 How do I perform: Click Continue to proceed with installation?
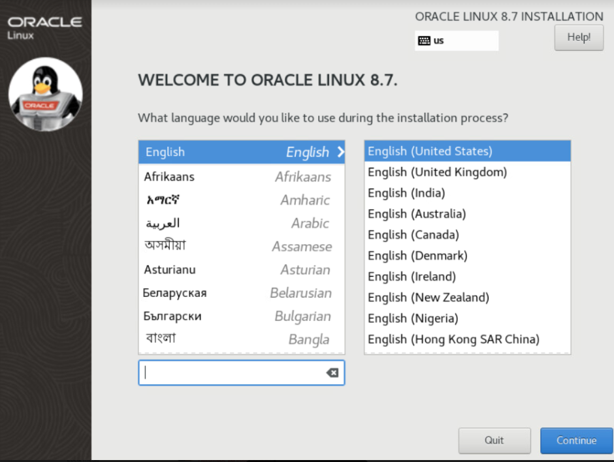[576, 440]
